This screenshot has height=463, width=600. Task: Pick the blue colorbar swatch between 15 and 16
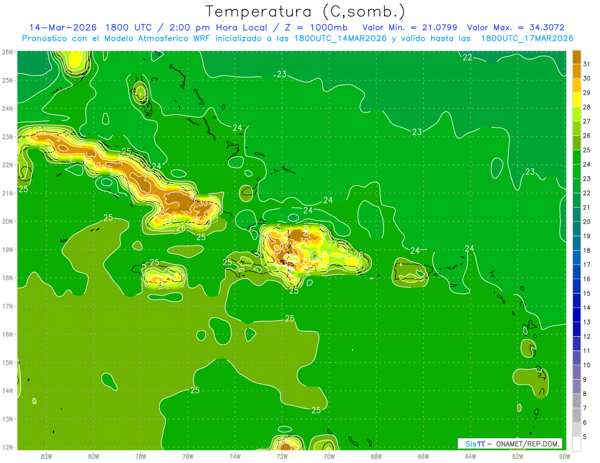click(576, 286)
